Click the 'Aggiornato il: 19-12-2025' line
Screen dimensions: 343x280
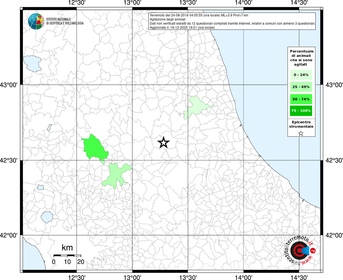[x=182, y=28]
